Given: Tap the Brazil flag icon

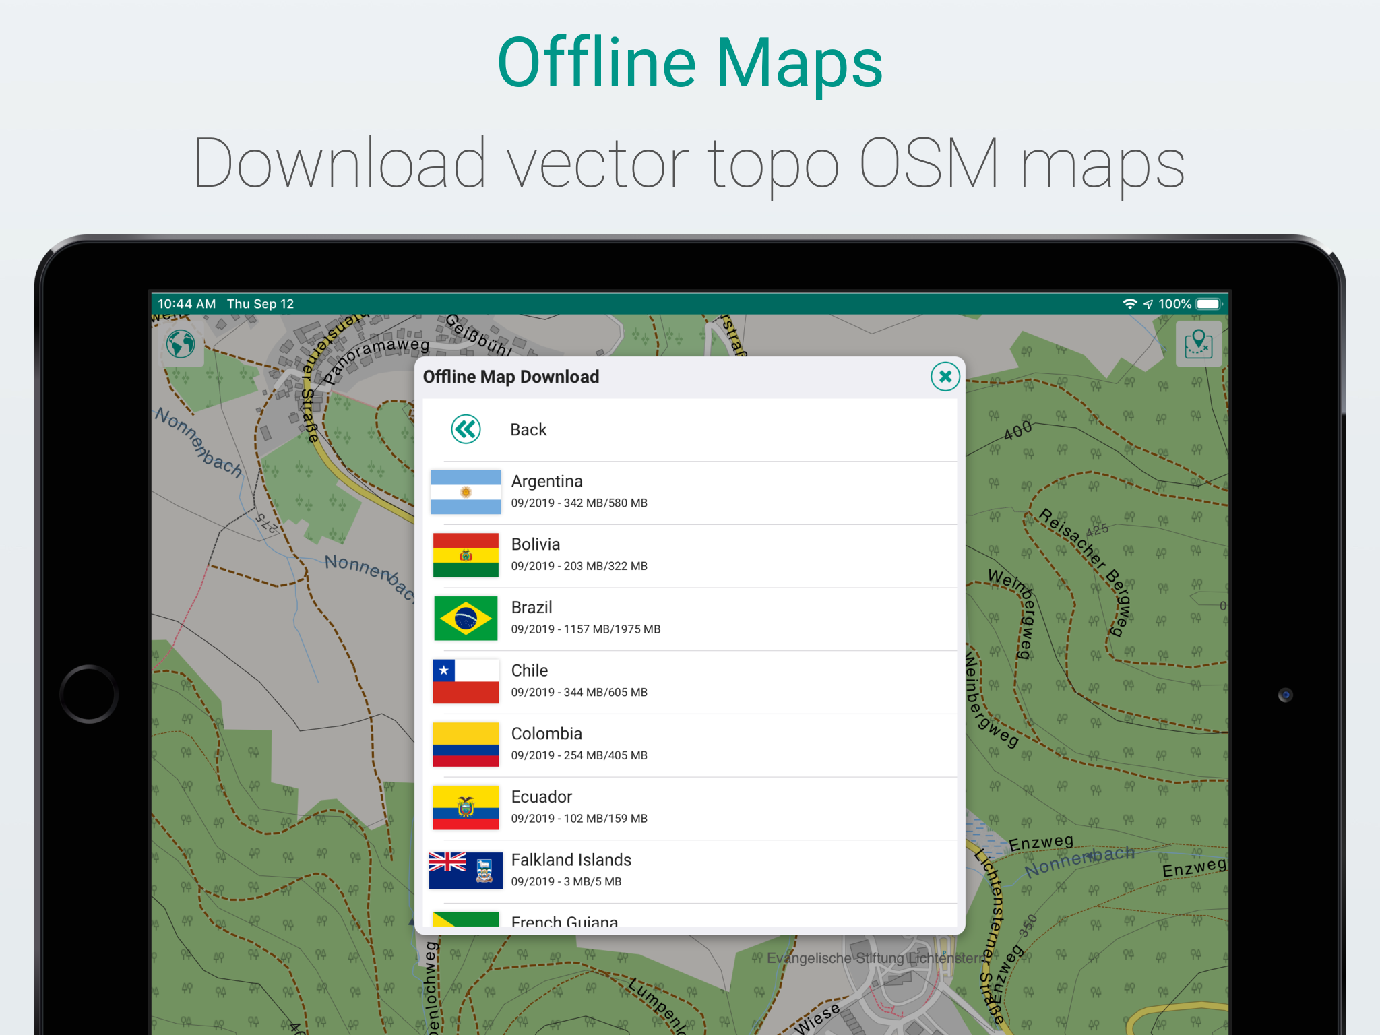Looking at the screenshot, I should coord(466,618).
